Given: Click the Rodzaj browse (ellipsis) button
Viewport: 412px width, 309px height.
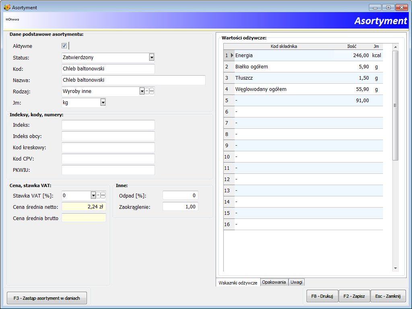Looking at the screenshot, I should coord(152,91).
